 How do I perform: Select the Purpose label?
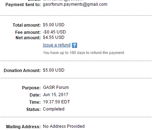coord(31,88)
